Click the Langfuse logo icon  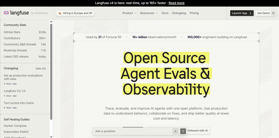click(x=7, y=13)
